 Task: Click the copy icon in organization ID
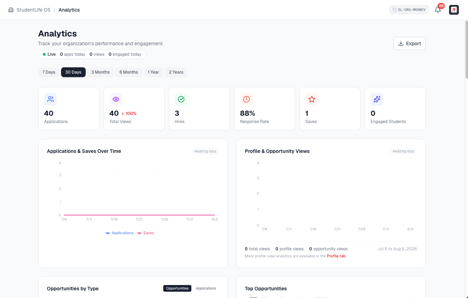(395, 10)
